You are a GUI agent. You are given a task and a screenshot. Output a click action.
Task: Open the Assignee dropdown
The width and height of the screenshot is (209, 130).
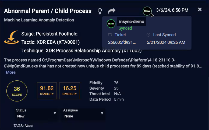[83, 113]
